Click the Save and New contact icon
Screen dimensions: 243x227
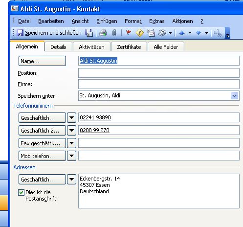89,33
